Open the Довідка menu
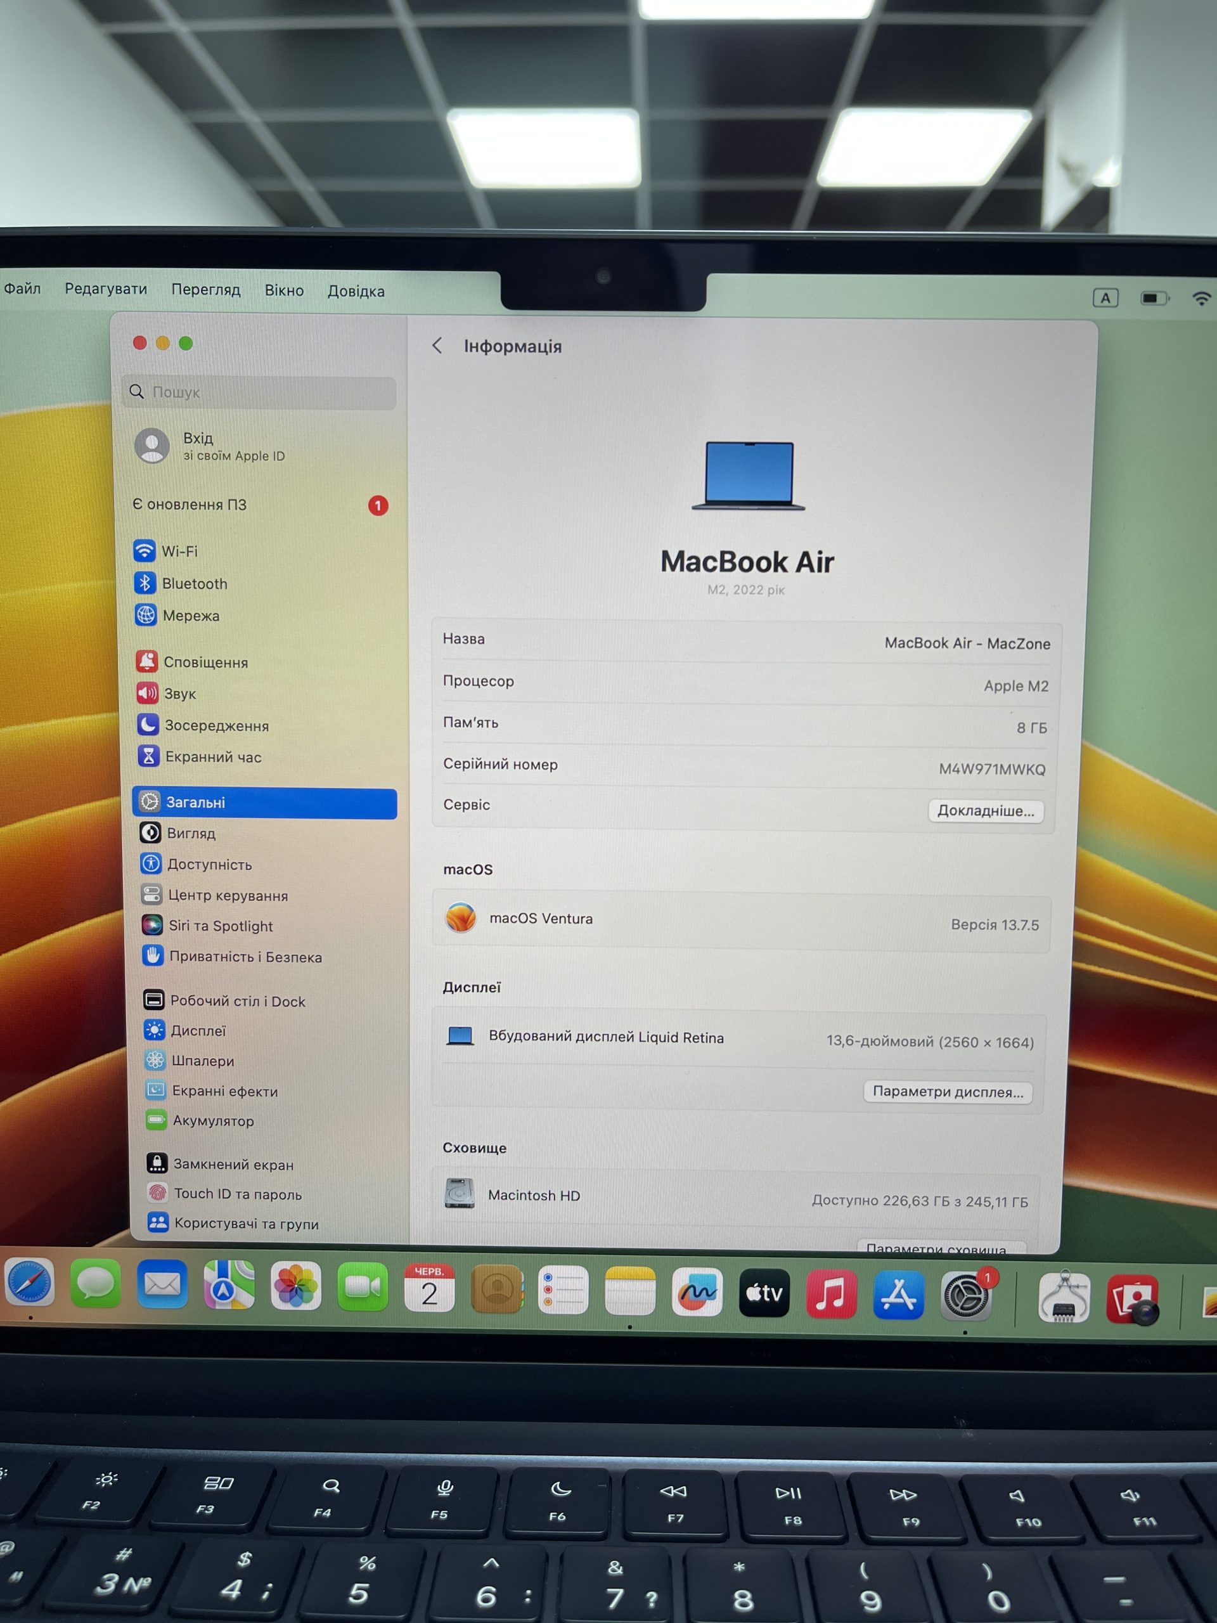 [x=356, y=290]
